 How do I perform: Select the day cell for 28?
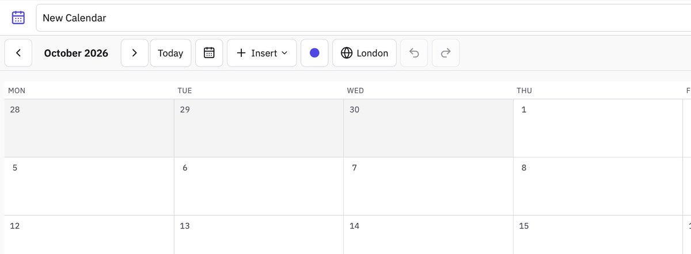click(x=89, y=128)
